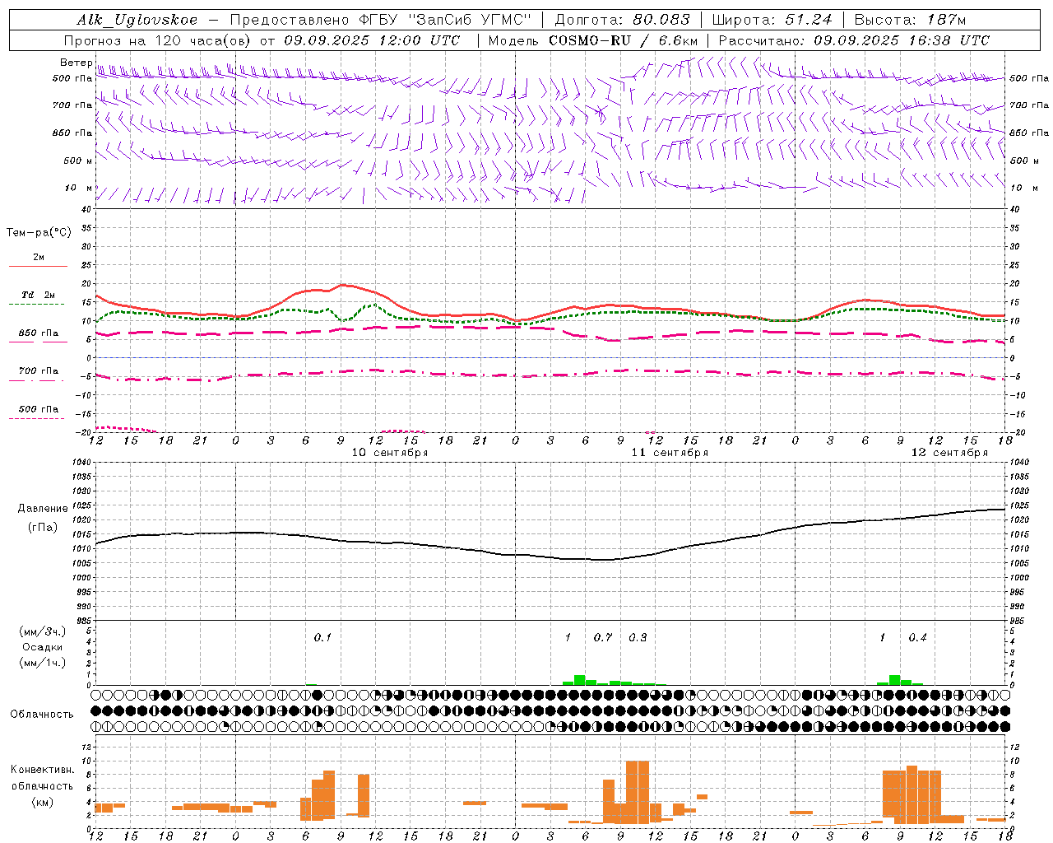Image resolution: width=1053 pixels, height=843 pixels.
Task: Click the 12 сентября date label
Action: click(949, 452)
